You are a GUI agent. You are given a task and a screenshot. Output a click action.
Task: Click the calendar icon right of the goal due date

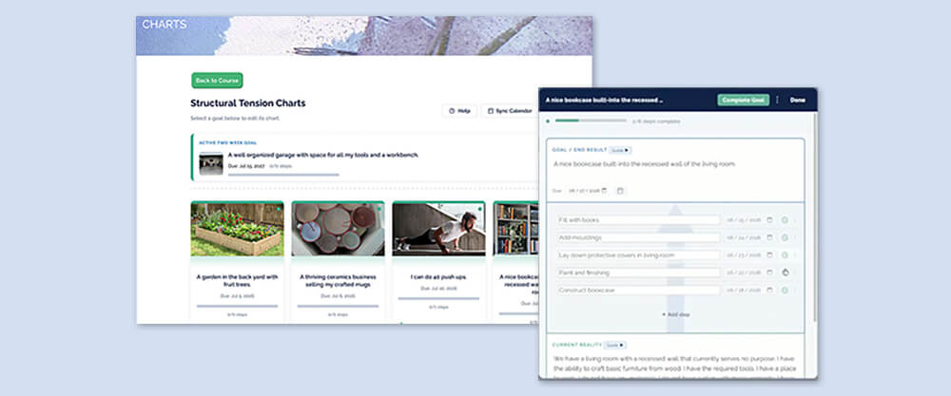620,191
